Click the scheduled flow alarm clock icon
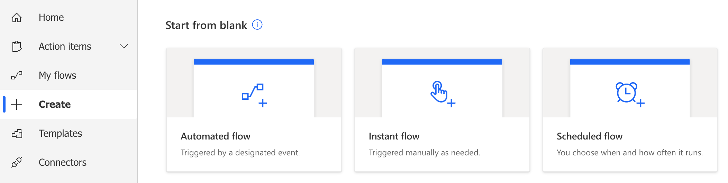This screenshot has width=728, height=183. pyautogui.click(x=630, y=94)
